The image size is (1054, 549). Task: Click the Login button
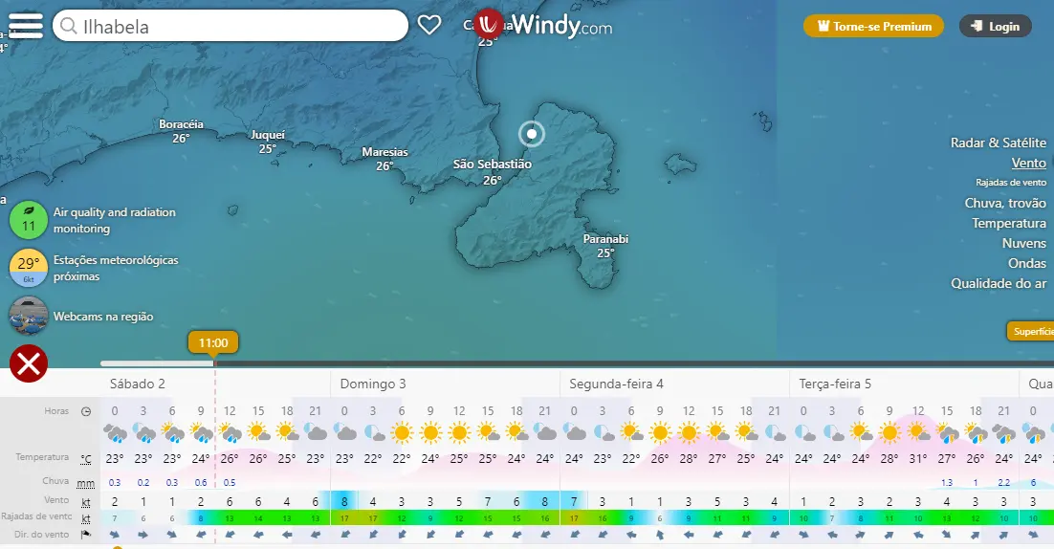[995, 26]
